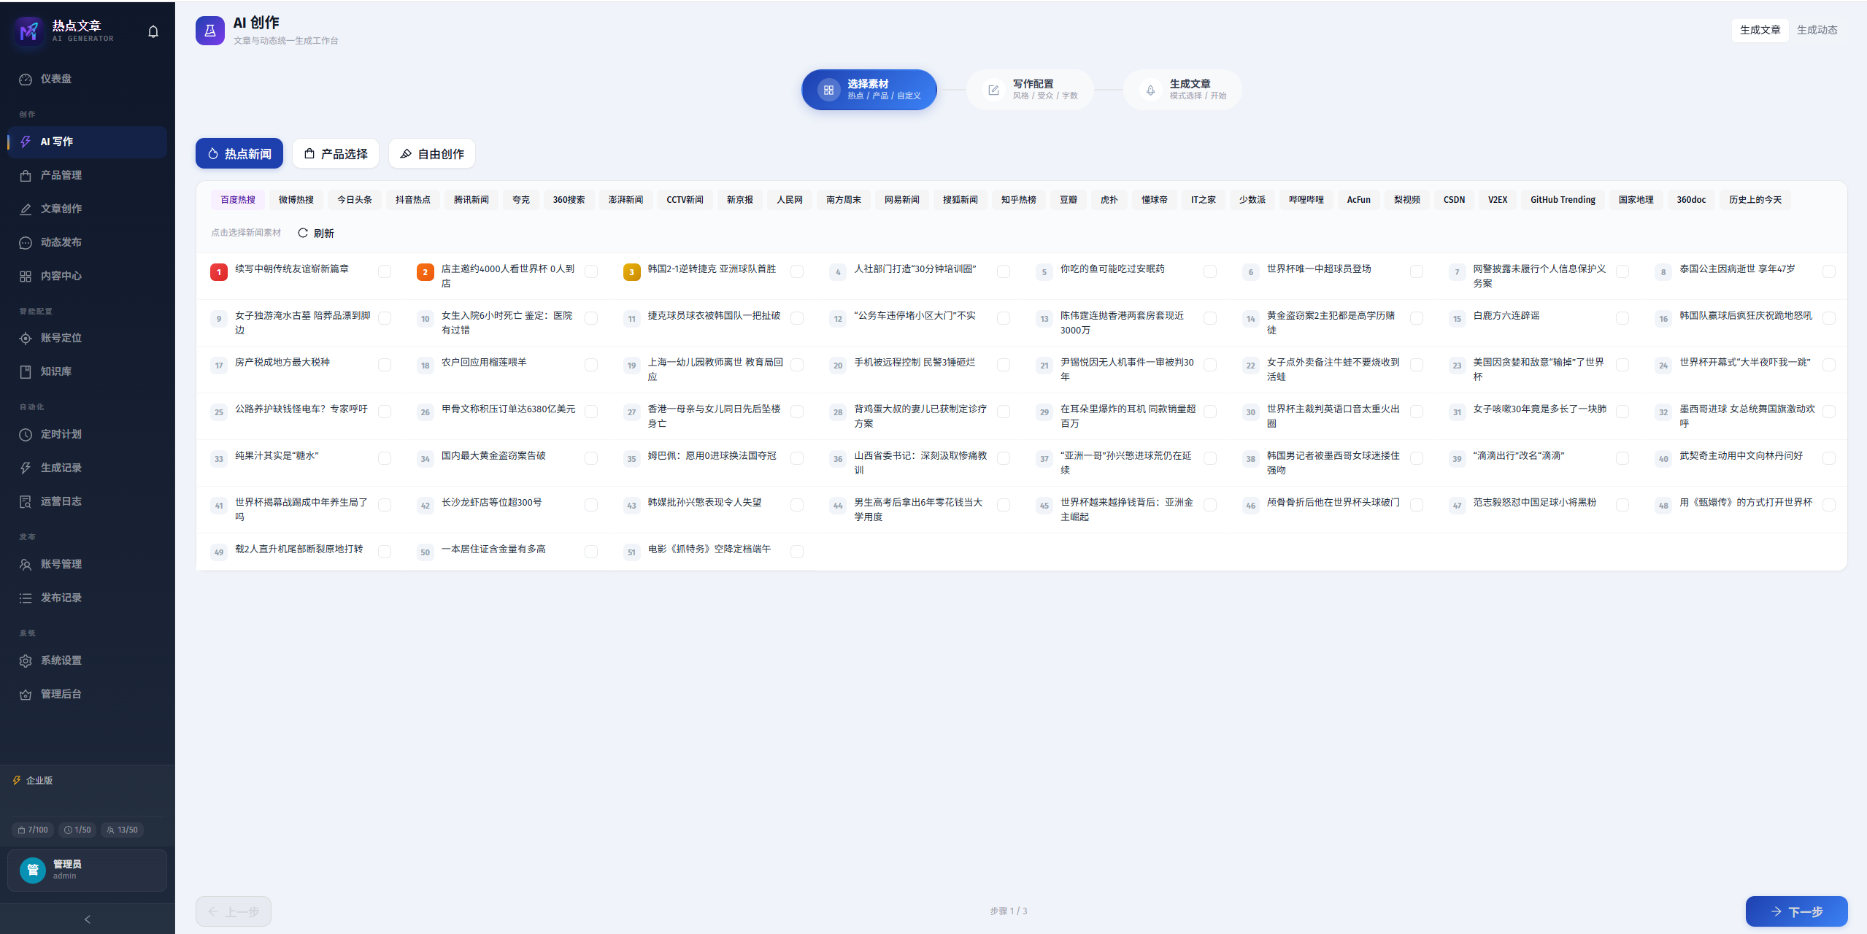Switch to 微博热搜 source tab
The width and height of the screenshot is (1867, 934).
296,200
